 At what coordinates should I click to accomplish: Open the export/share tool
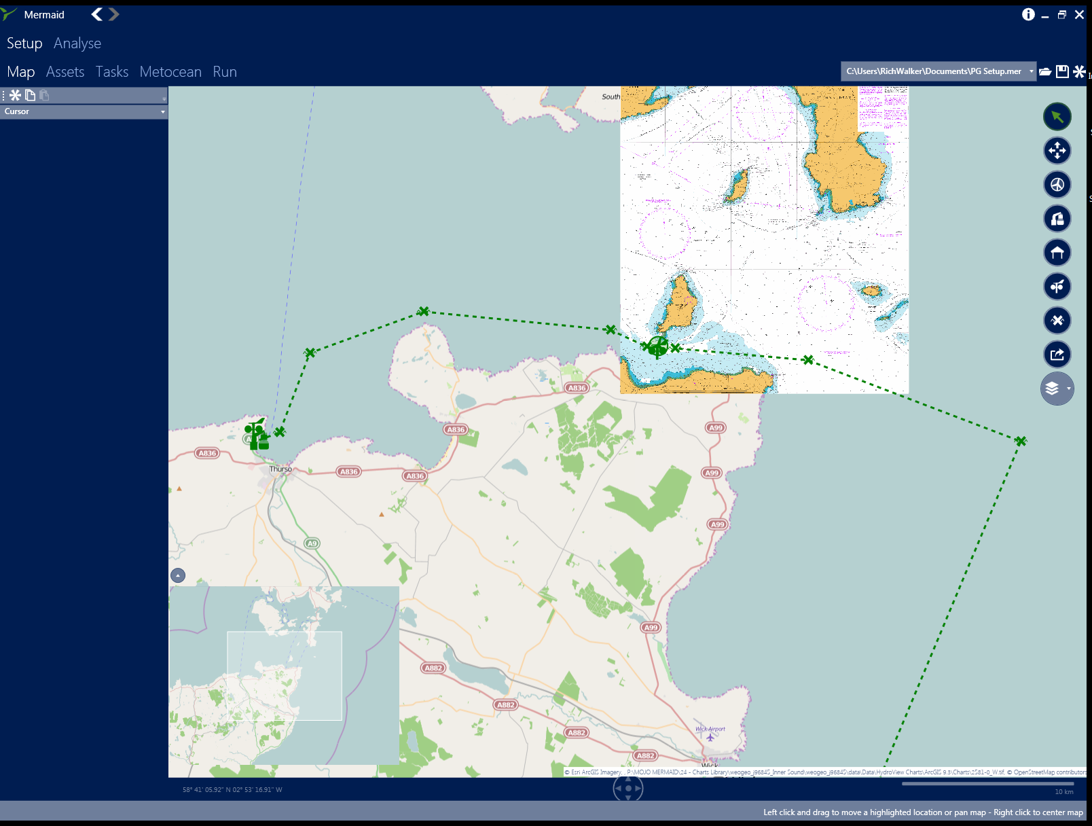(x=1057, y=354)
